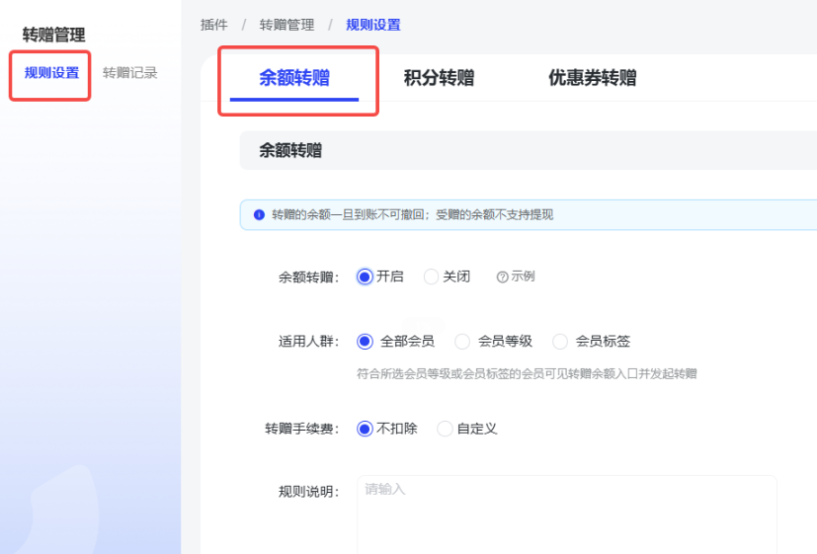The image size is (817, 554).
Task: Select 规则设置 in the left sidebar
Action: [x=51, y=73]
